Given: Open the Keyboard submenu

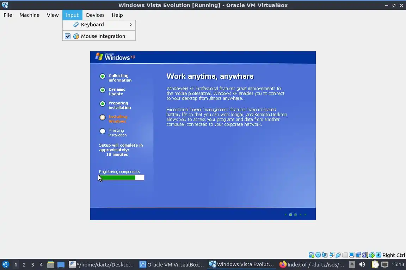Looking at the screenshot, I should pyautogui.click(x=99, y=25).
